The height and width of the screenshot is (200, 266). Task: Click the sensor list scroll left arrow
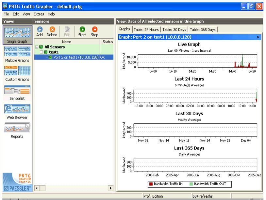37,188
